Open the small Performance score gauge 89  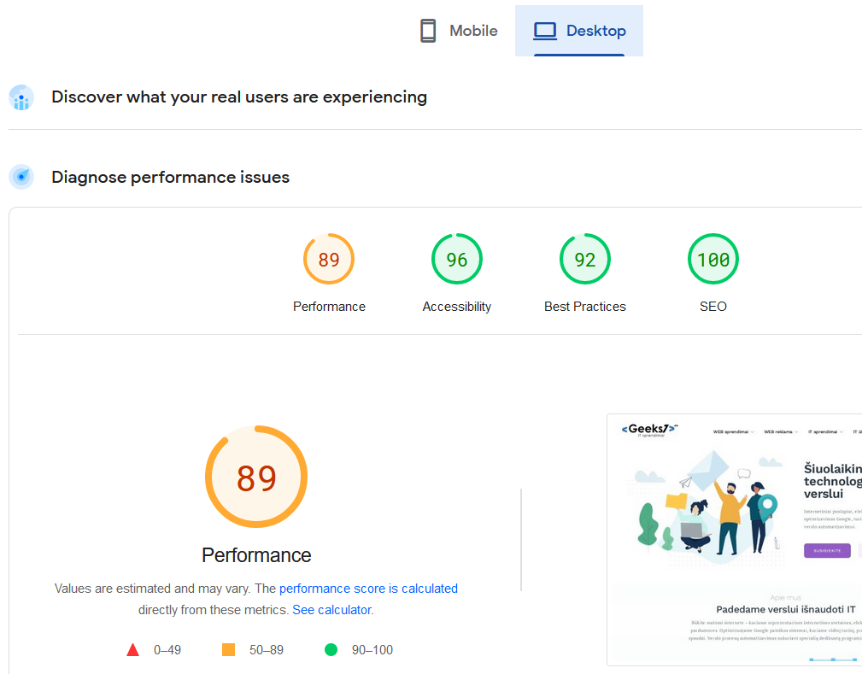[x=329, y=259]
